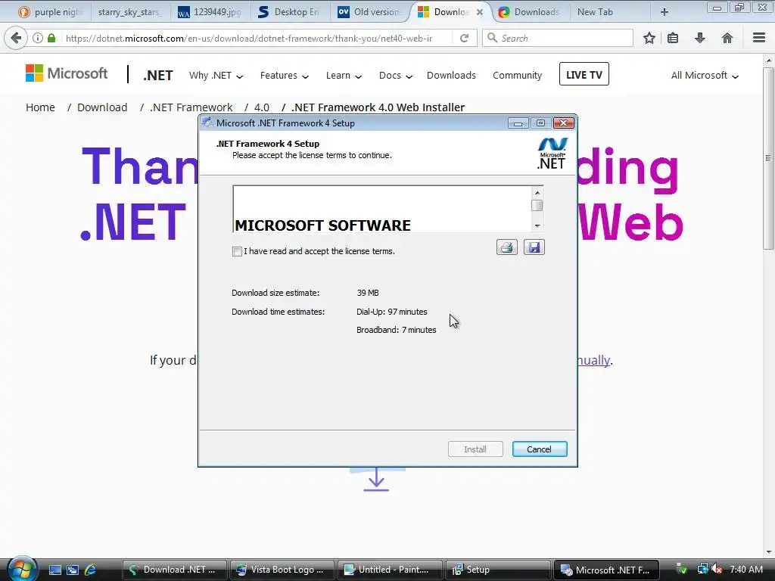Open the Community nav link
This screenshot has width=775, height=581.
[x=517, y=75]
